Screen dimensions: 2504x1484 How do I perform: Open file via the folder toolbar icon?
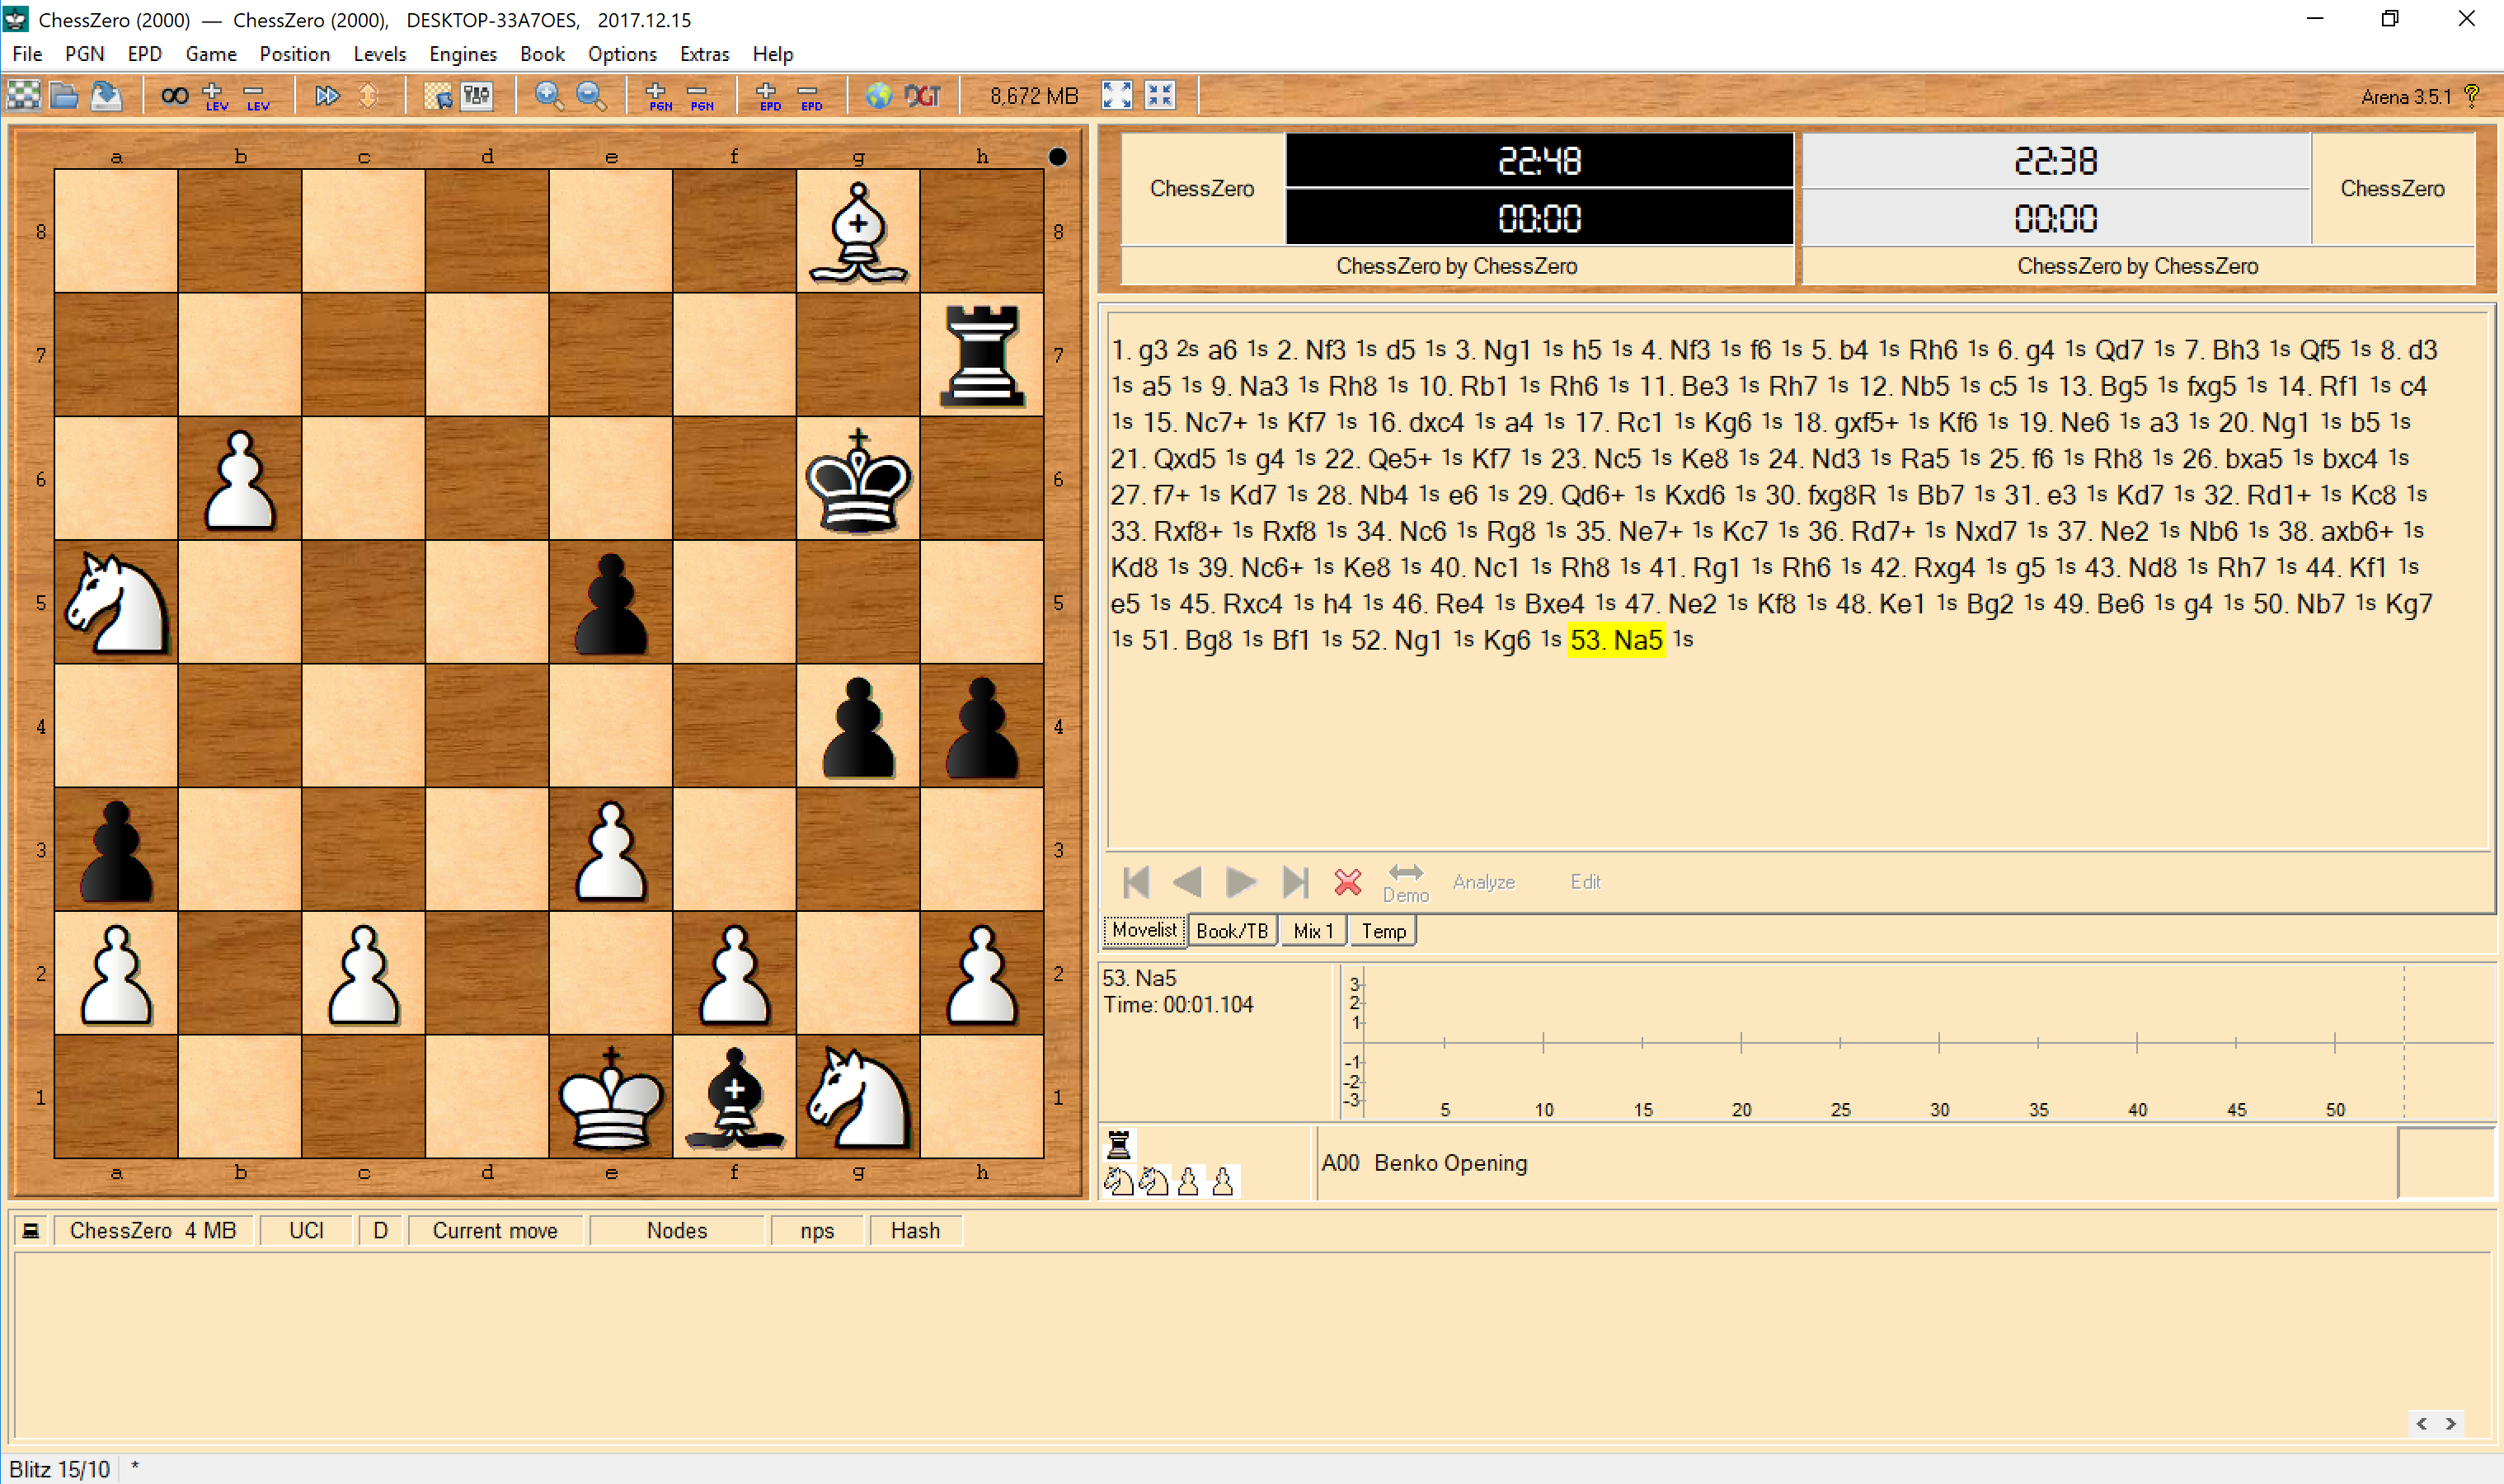pos(64,96)
